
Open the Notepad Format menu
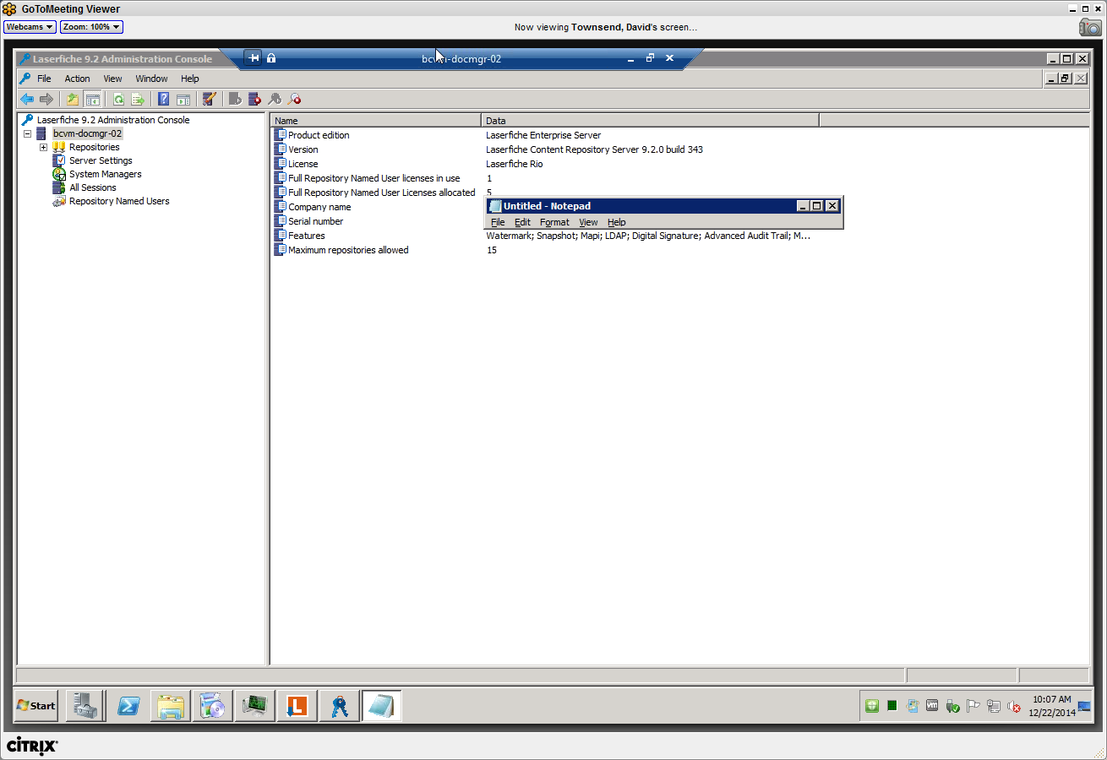(x=554, y=222)
